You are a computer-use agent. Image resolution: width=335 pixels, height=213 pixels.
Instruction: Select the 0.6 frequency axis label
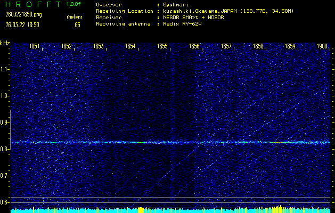point(5,202)
